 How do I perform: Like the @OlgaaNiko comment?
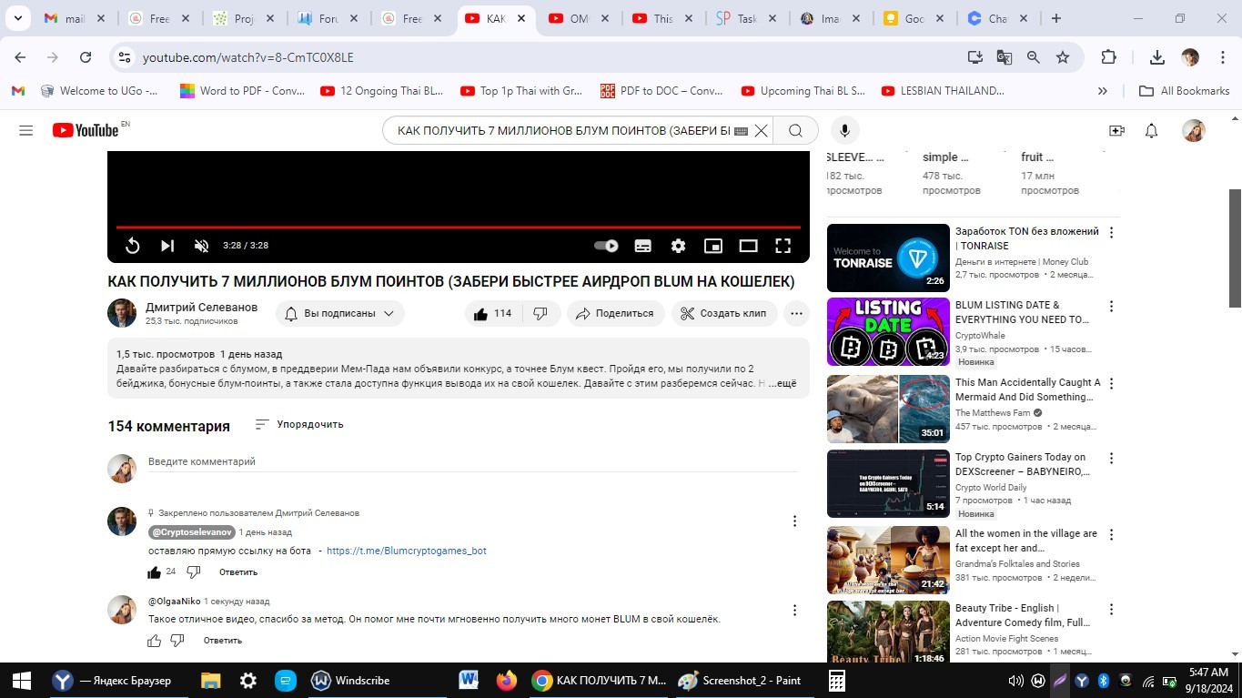(x=154, y=641)
